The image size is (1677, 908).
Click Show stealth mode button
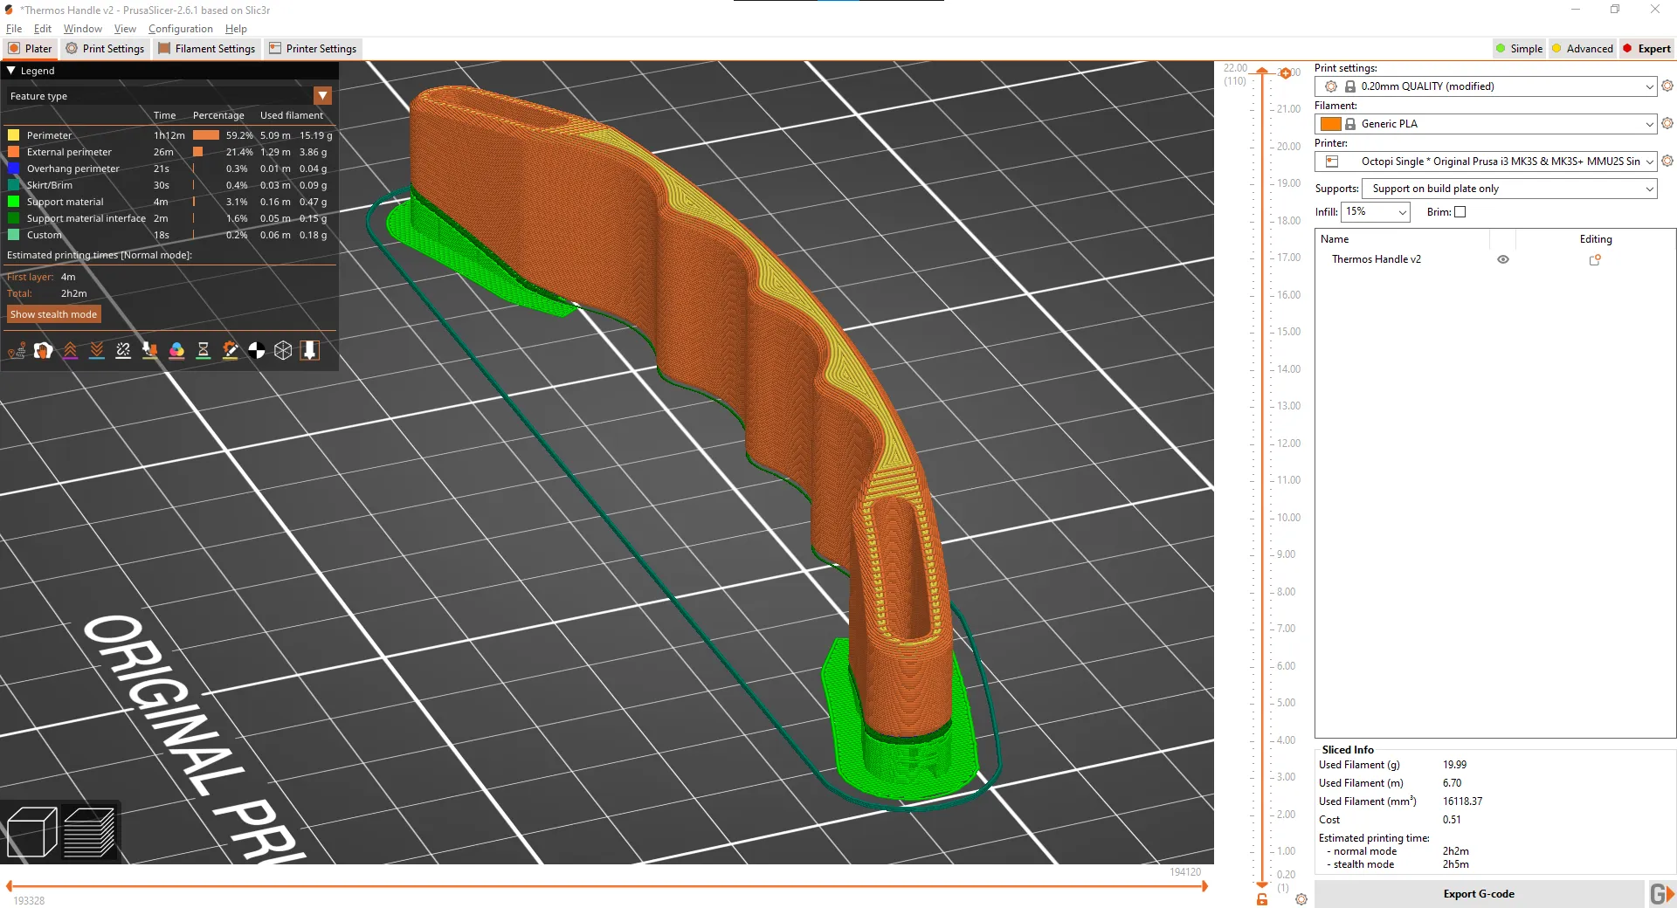[53, 314]
